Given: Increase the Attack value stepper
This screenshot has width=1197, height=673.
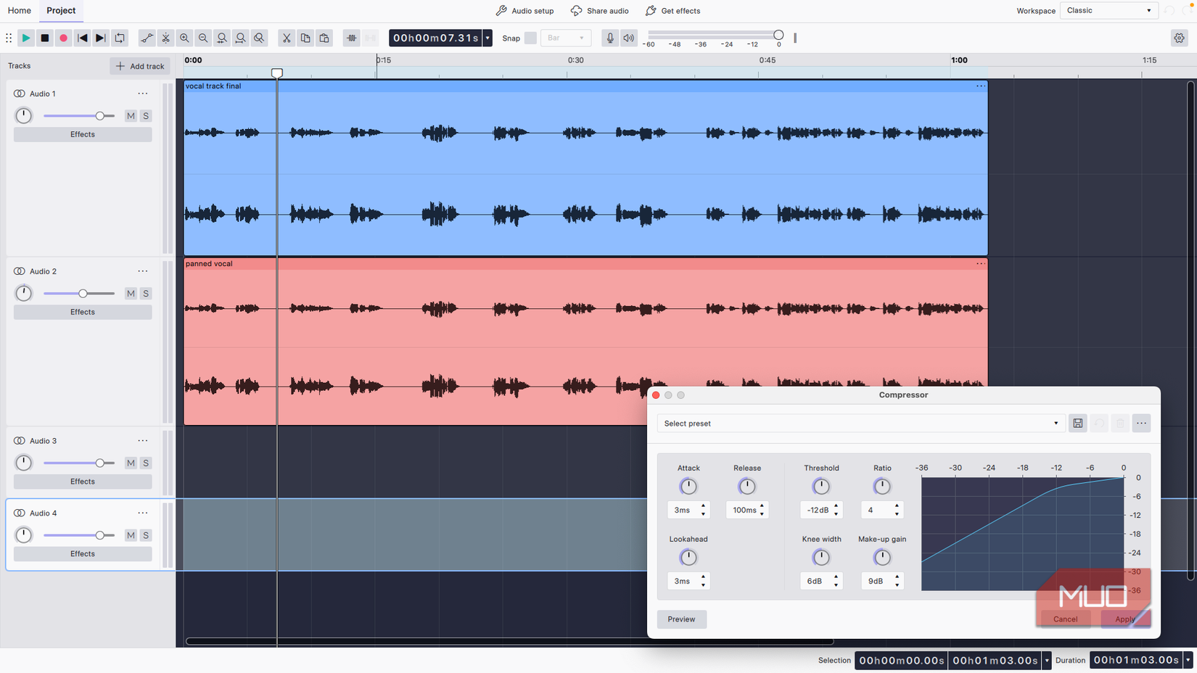Looking at the screenshot, I should click(703, 506).
